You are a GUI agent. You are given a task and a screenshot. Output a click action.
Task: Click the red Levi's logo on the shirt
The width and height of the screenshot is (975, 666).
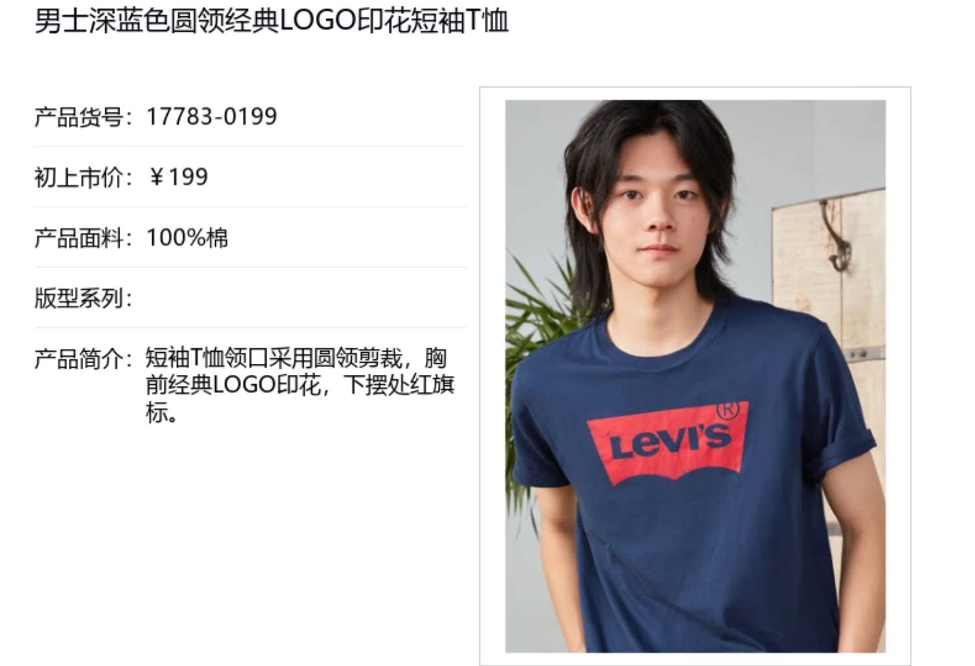(668, 443)
